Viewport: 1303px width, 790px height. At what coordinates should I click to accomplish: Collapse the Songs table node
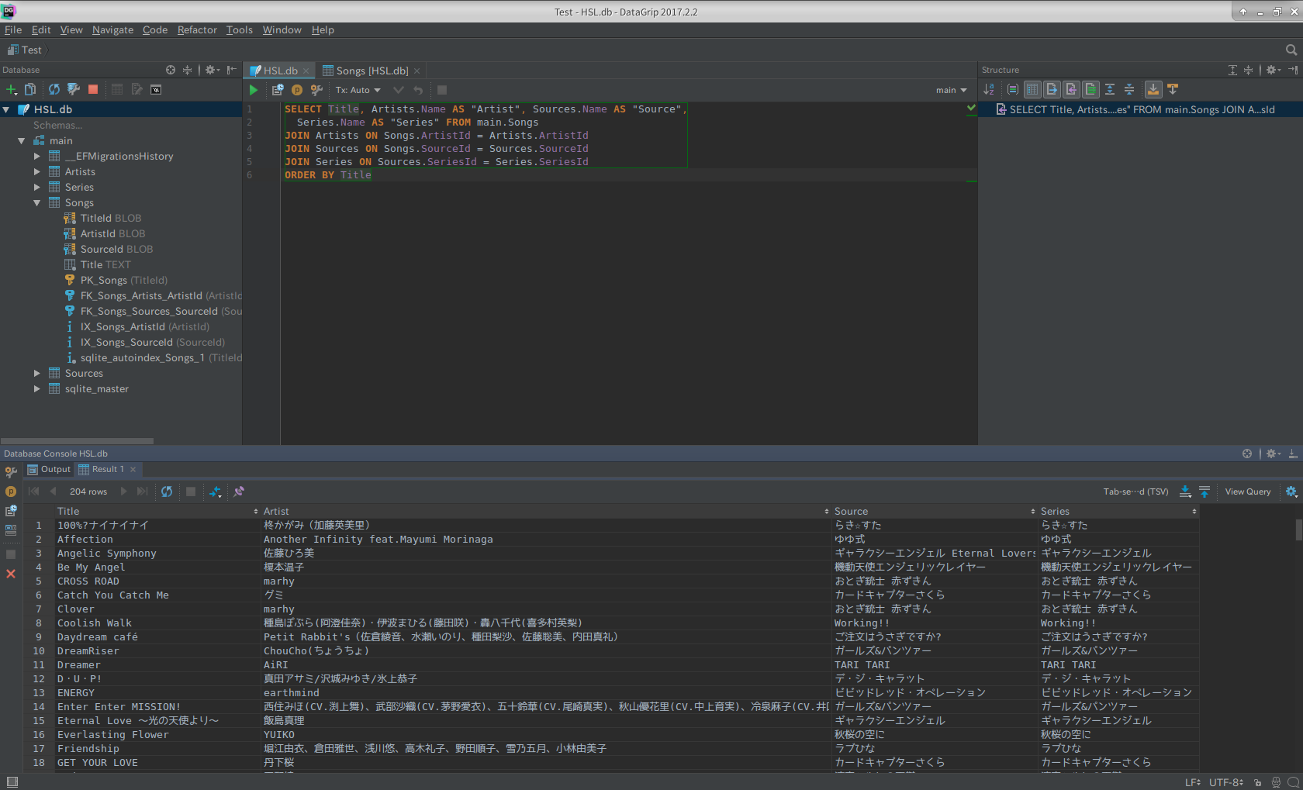point(36,202)
